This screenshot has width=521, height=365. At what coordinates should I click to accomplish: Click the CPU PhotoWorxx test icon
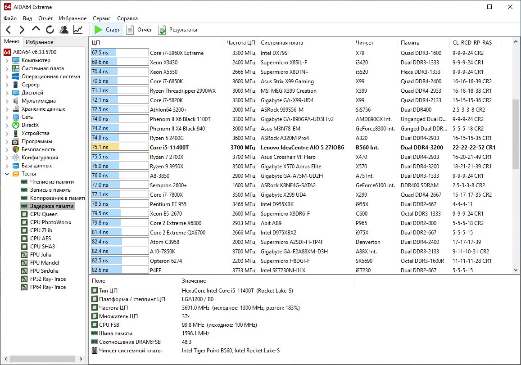(24, 222)
